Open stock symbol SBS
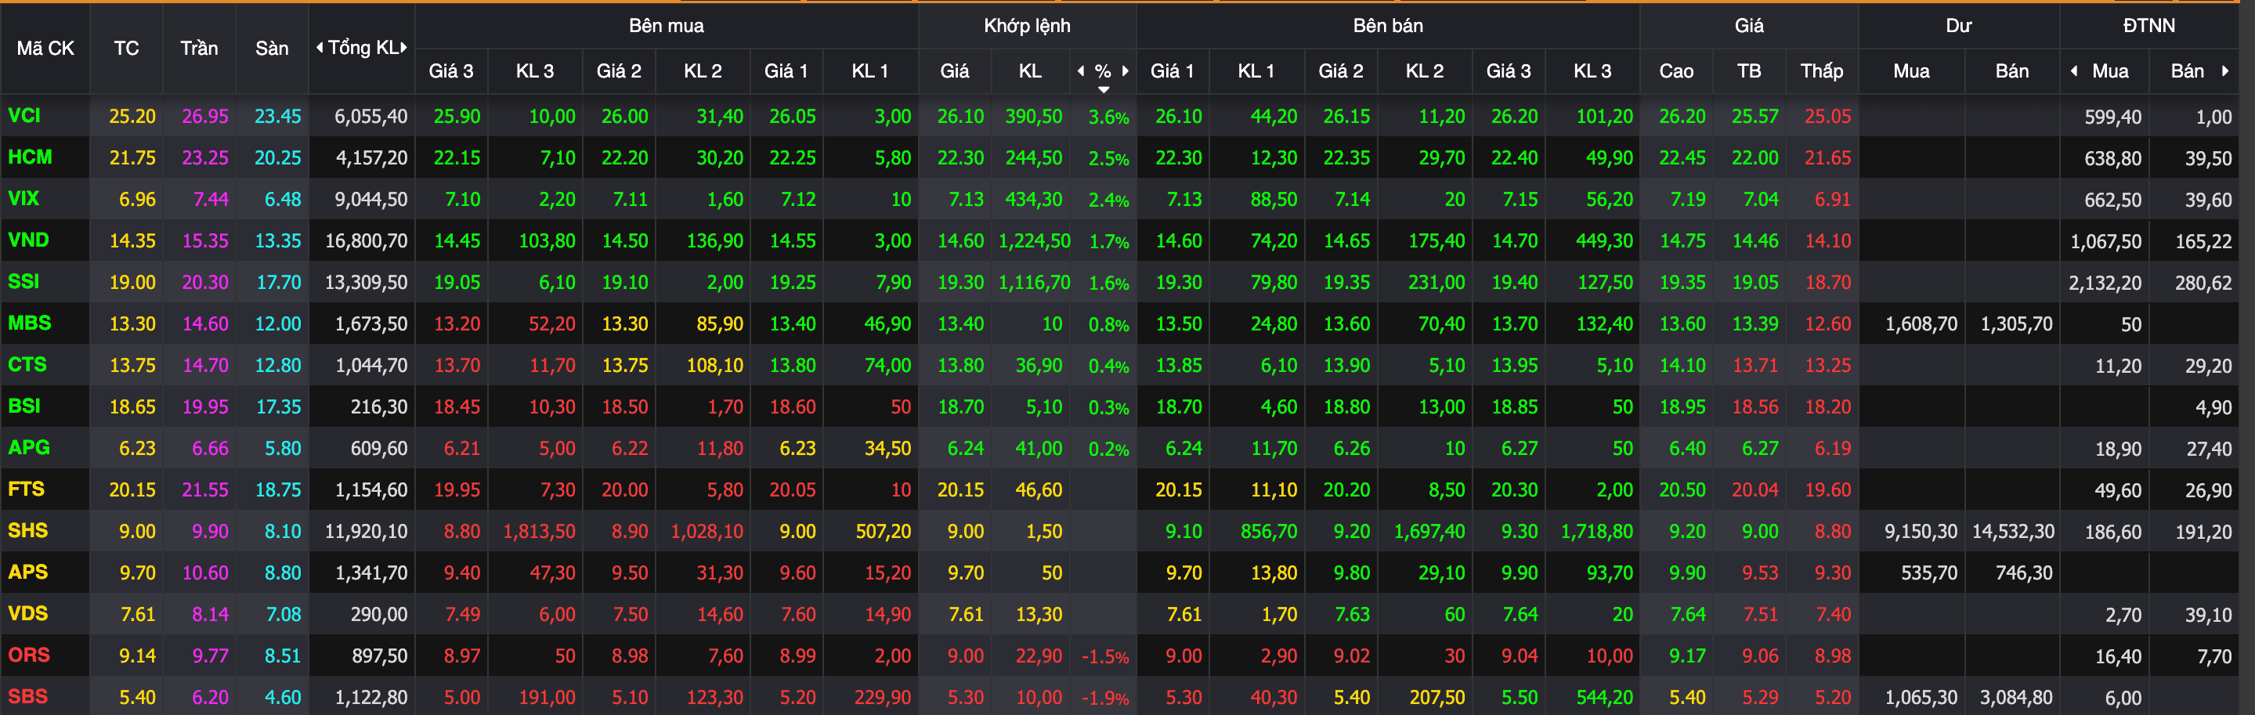 point(28,697)
